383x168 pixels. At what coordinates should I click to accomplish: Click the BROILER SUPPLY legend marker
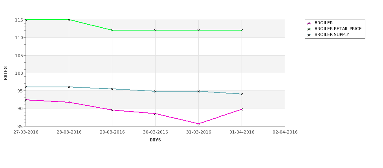click(x=309, y=35)
